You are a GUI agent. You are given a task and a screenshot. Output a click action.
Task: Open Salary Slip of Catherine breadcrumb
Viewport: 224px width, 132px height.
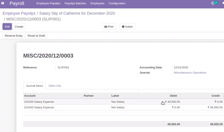coord(77,13)
